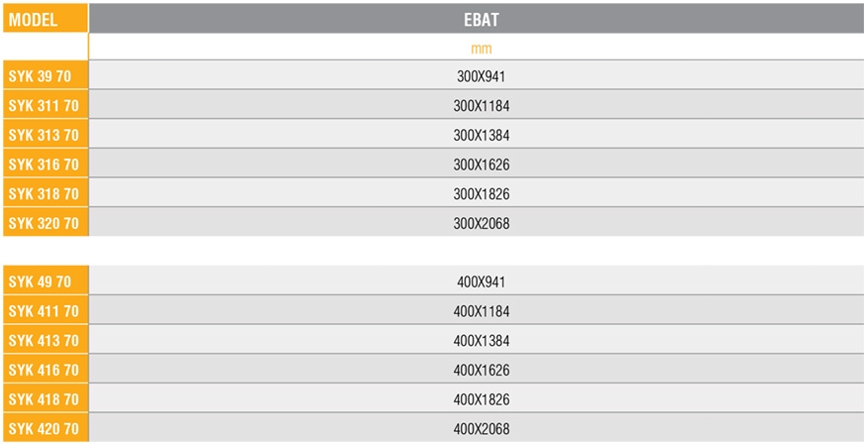Select model SYK 39 70
This screenshot has width=867, height=445.
[x=40, y=76]
